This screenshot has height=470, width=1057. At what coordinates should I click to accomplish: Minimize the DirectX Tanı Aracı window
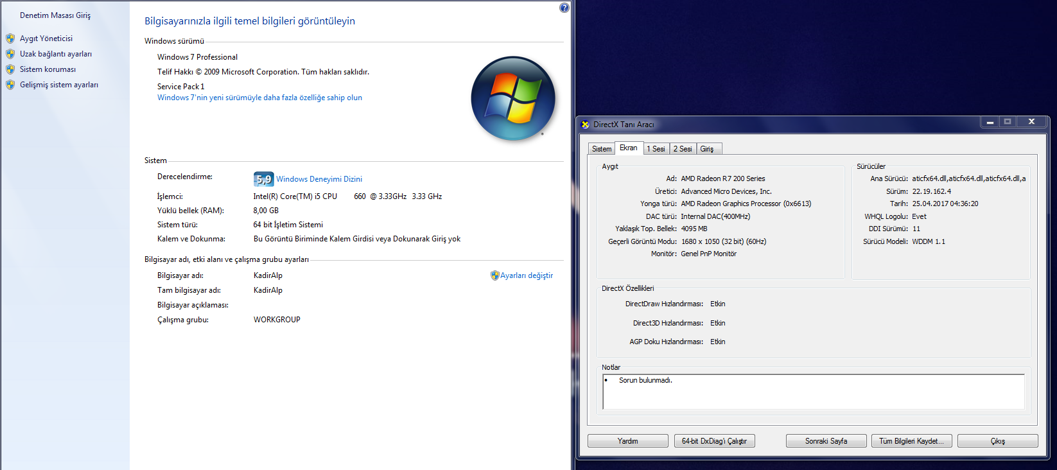[990, 121]
